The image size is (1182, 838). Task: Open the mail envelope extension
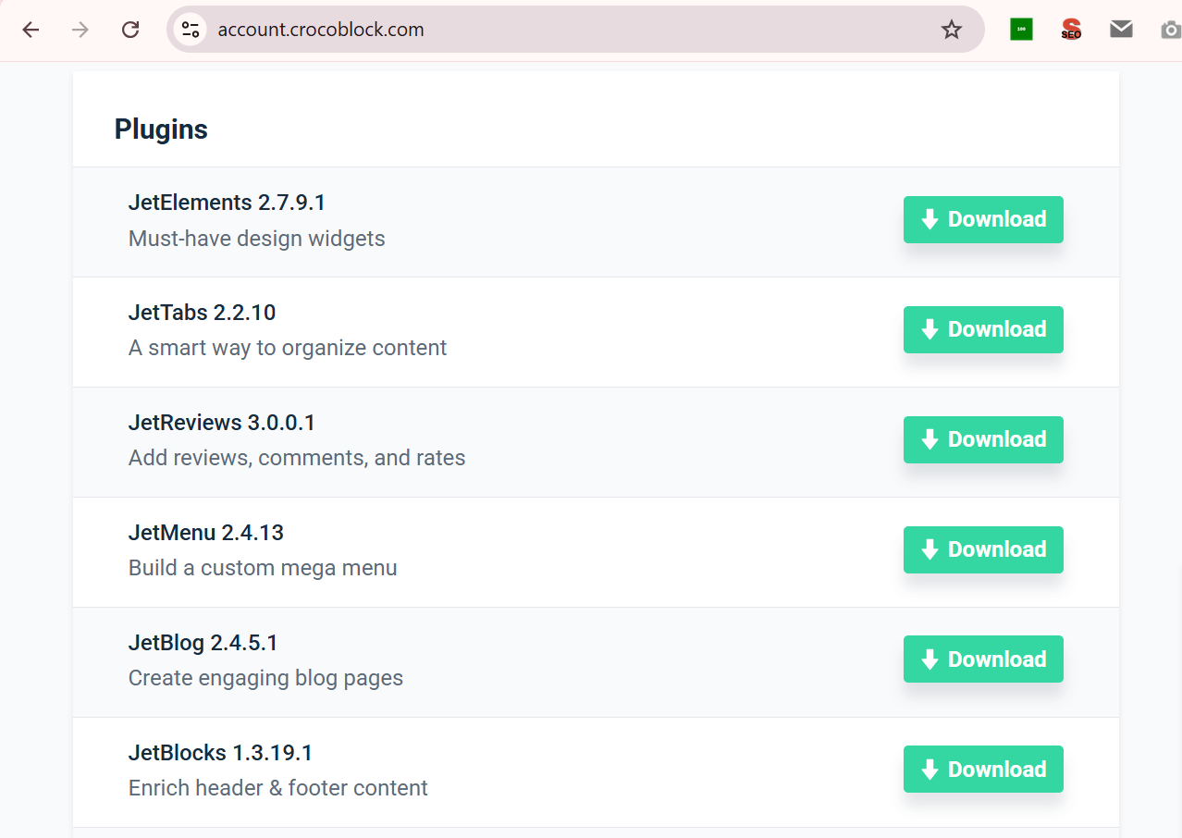pyautogui.click(x=1121, y=30)
